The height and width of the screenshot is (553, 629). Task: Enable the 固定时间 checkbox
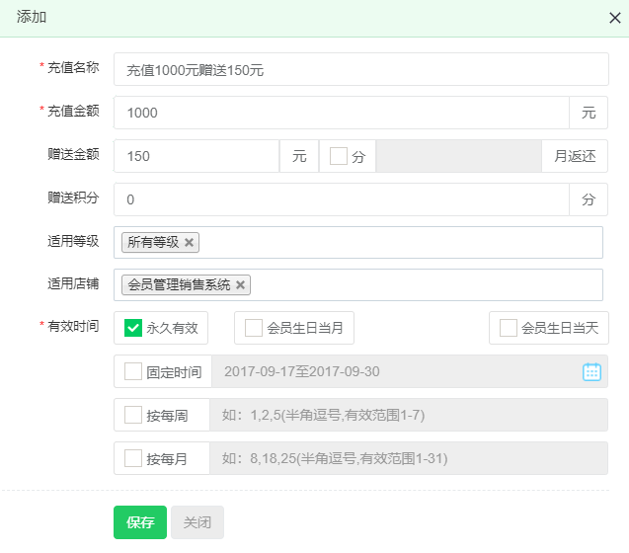pyautogui.click(x=133, y=371)
